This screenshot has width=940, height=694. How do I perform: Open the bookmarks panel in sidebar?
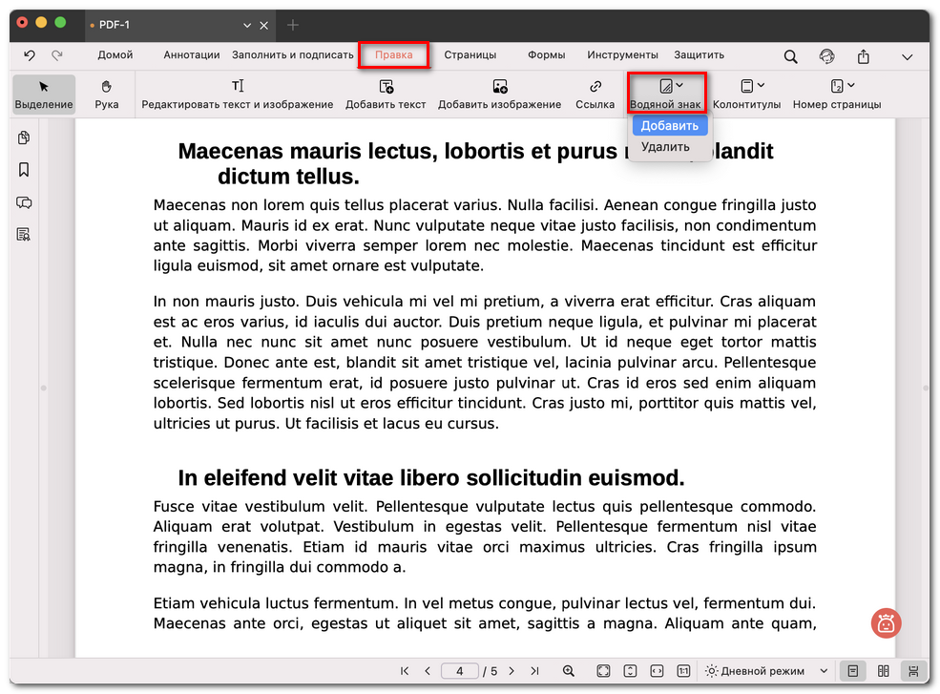[x=24, y=170]
